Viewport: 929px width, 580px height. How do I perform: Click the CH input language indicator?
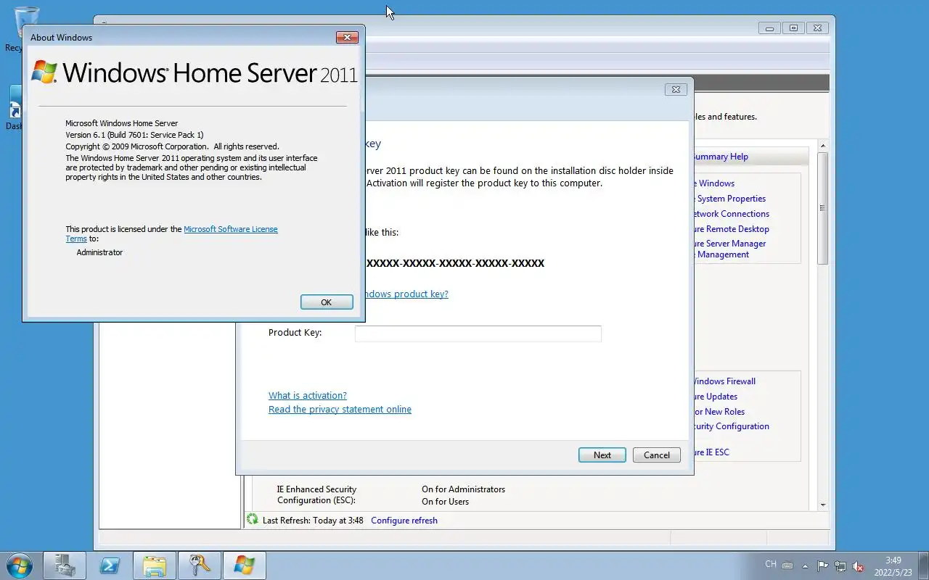(771, 564)
